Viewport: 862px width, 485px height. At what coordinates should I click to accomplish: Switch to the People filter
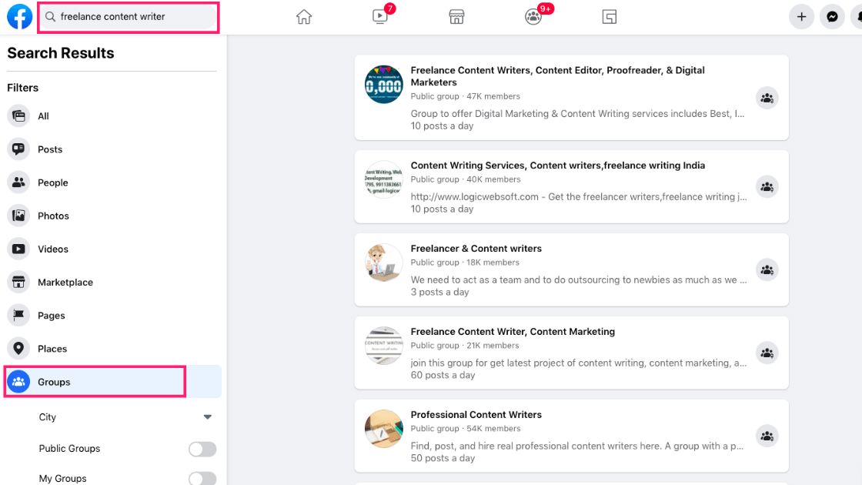54,182
